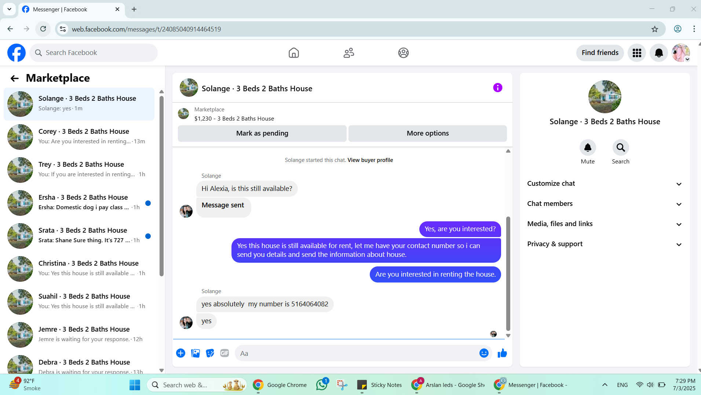
Task: Go to Home feed icon
Action: click(x=293, y=53)
